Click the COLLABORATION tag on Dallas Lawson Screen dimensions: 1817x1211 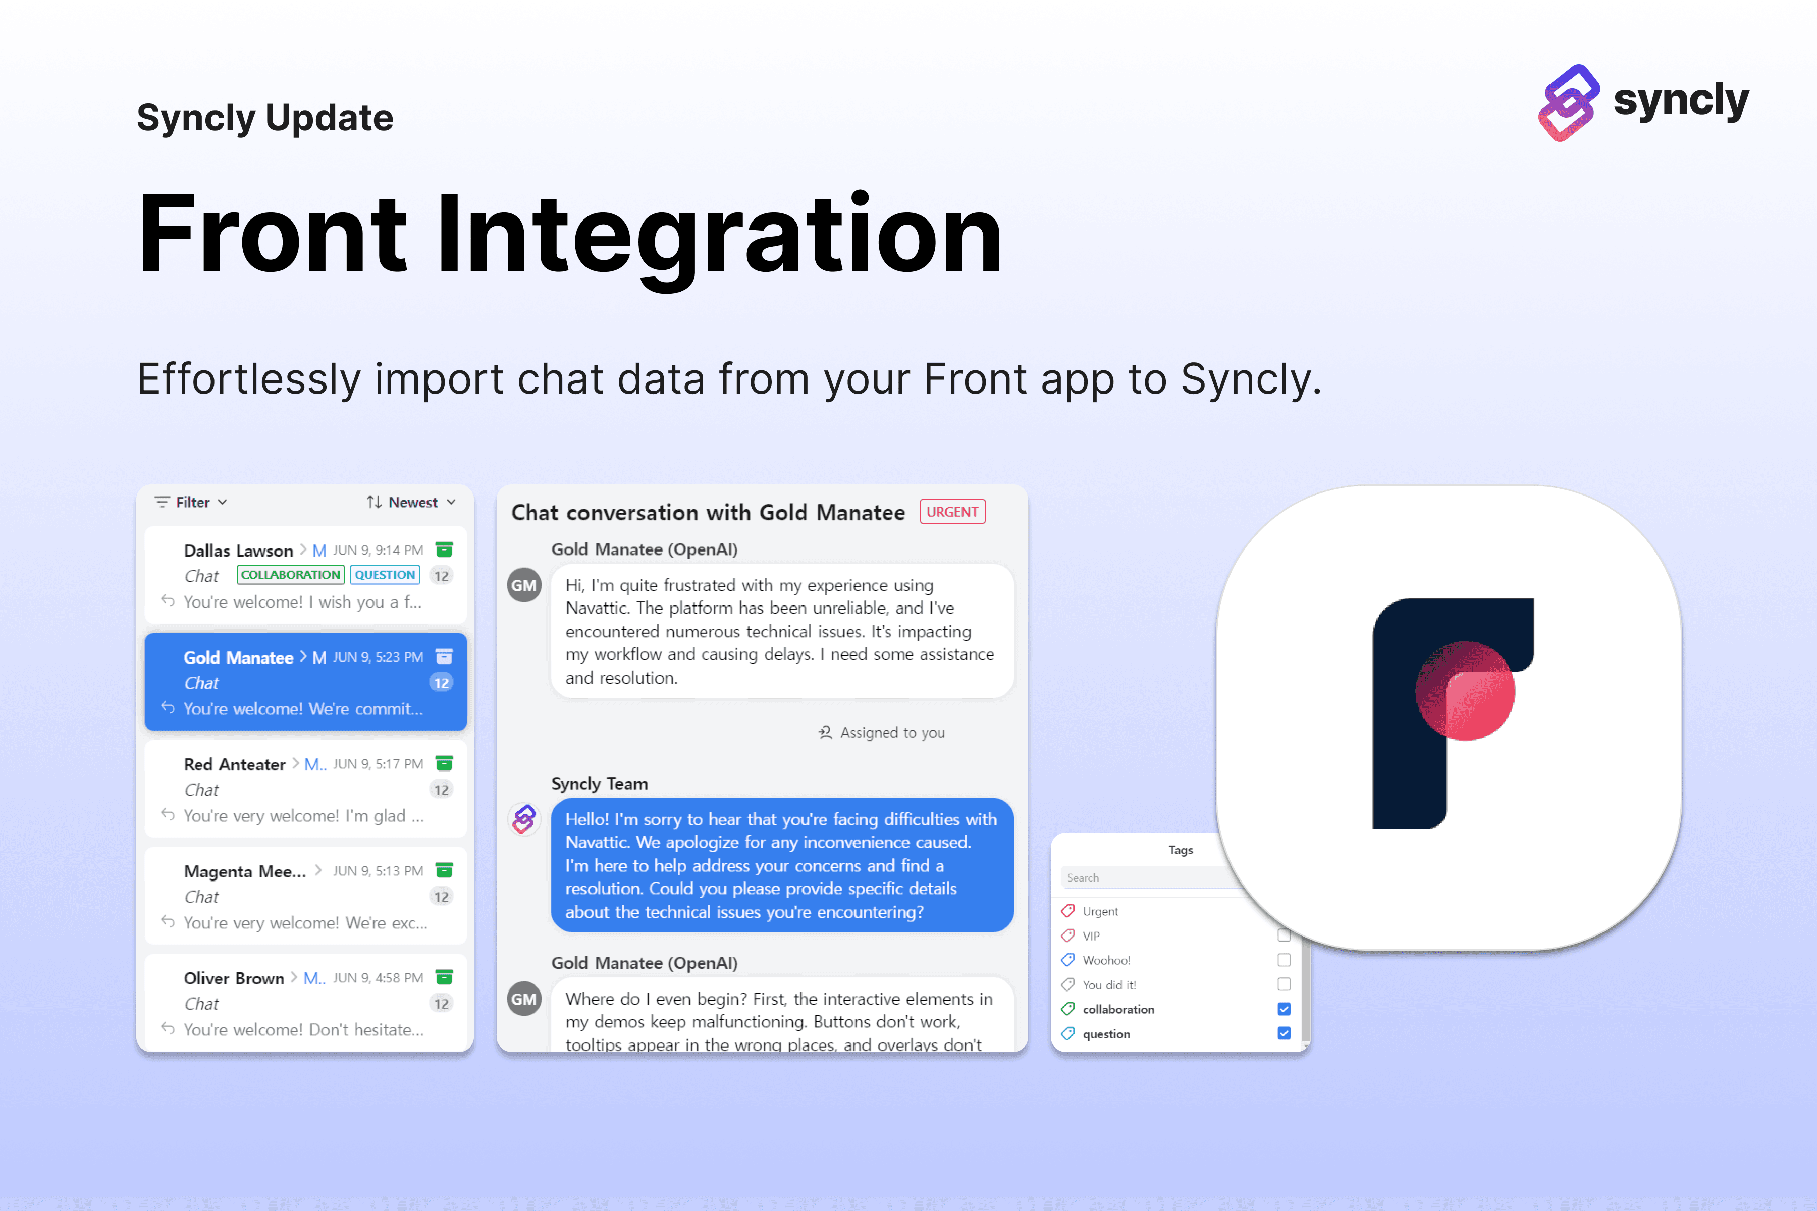click(x=290, y=575)
